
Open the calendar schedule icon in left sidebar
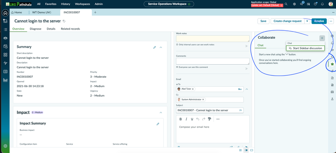6,47
